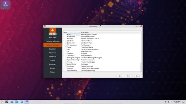Select the "Privacy-related Apps" description

pyautogui.click(x=88, y=62)
